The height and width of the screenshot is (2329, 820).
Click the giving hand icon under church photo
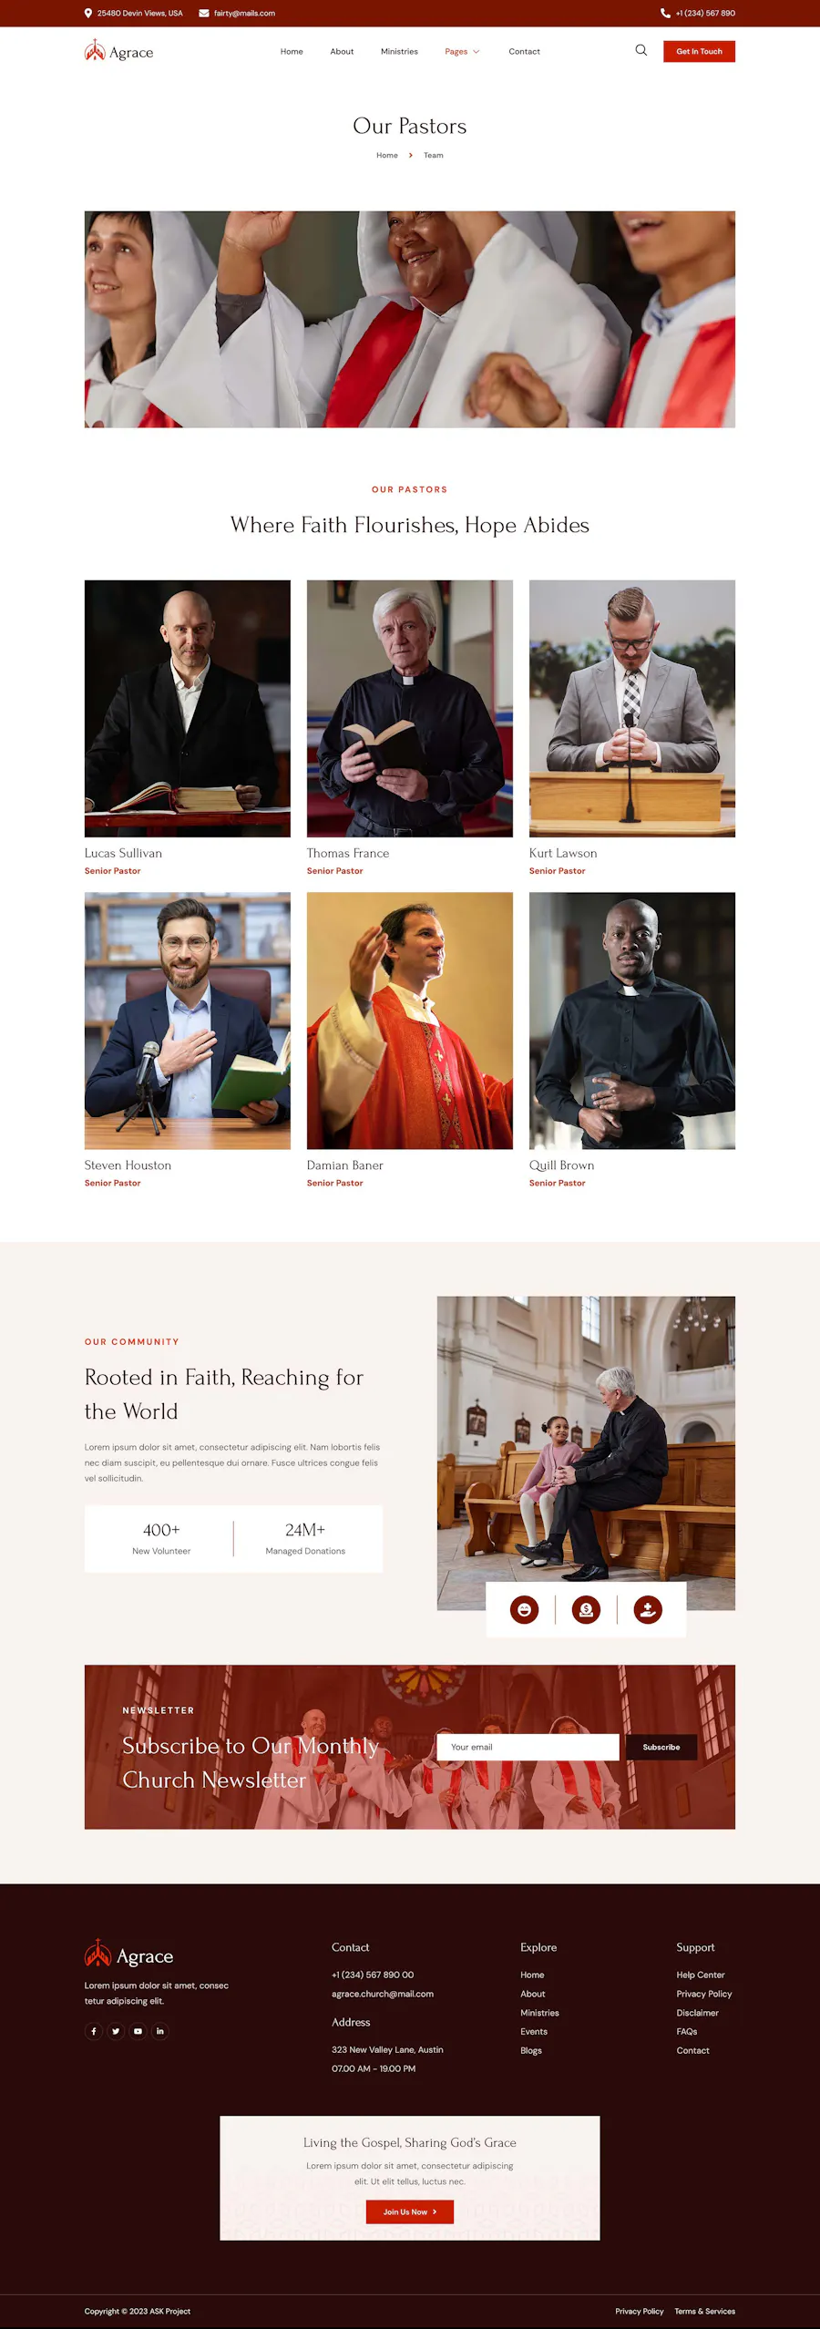tap(648, 1610)
